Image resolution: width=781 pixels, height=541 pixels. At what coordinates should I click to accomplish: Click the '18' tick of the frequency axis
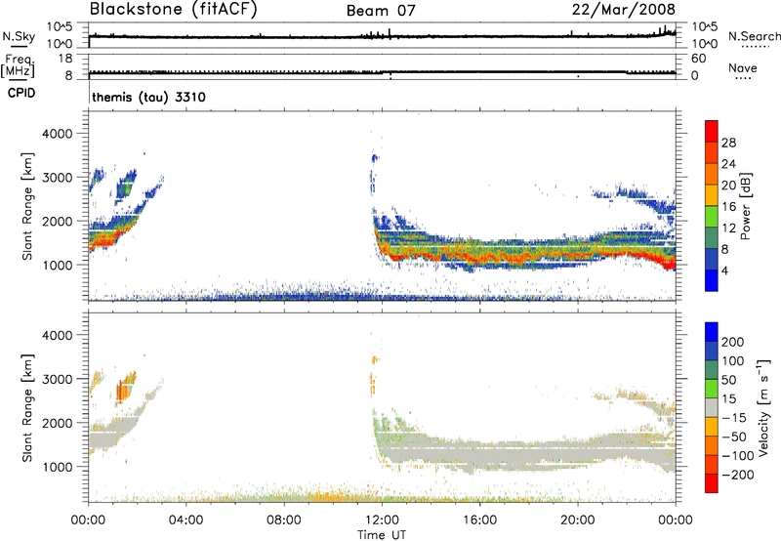(65, 59)
